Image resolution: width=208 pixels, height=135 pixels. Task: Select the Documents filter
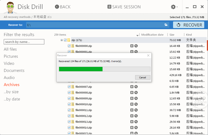[x=14, y=71]
